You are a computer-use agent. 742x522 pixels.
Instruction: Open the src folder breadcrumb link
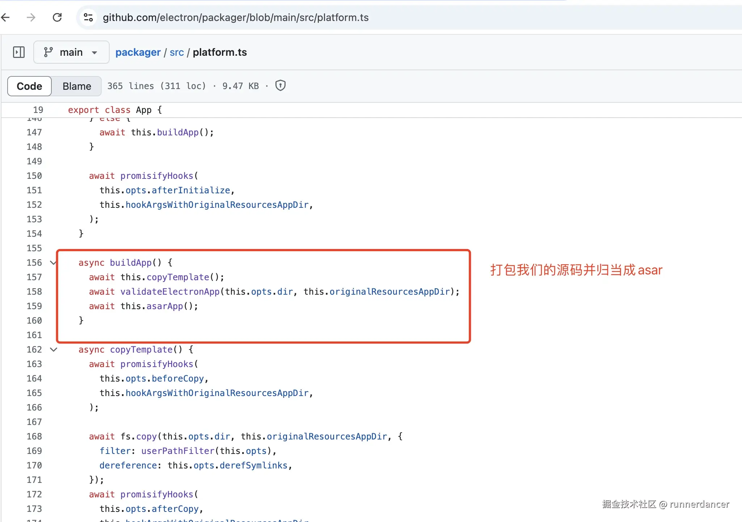coord(177,52)
